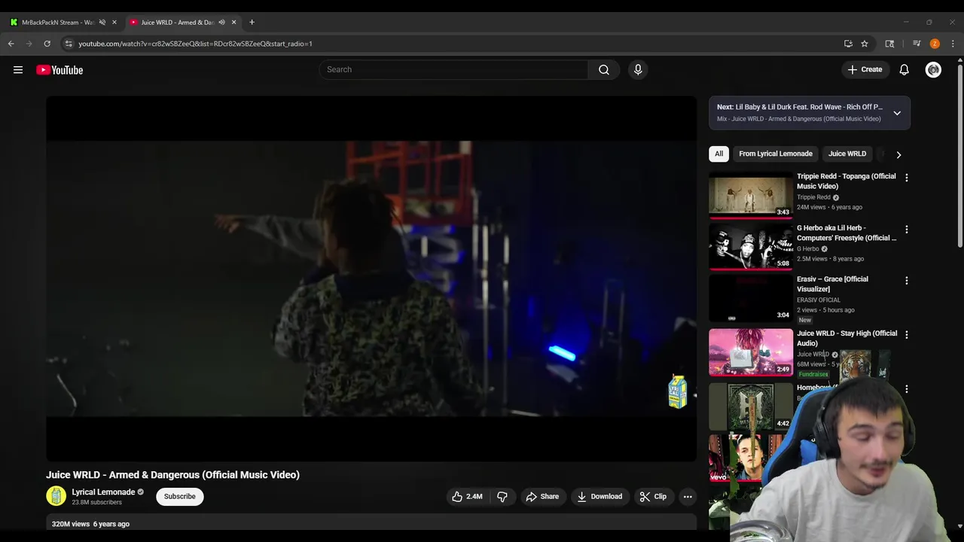Image resolution: width=964 pixels, height=542 pixels.
Task: Mute the Juice WRLD tab audio
Action: click(221, 22)
